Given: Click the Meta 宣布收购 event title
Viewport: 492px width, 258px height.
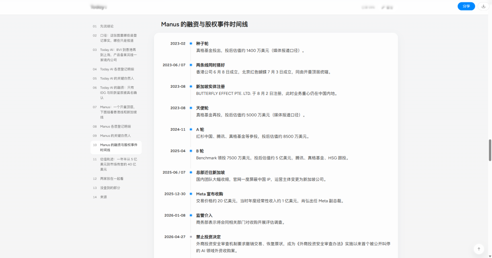Looking at the screenshot, I should click(209, 194).
